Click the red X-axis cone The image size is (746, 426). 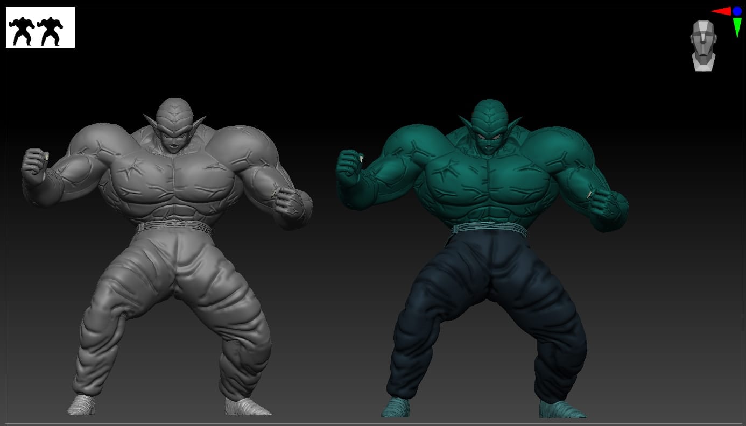pos(720,11)
